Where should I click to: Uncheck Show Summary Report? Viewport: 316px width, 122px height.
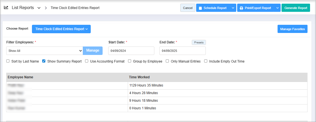tap(44, 61)
